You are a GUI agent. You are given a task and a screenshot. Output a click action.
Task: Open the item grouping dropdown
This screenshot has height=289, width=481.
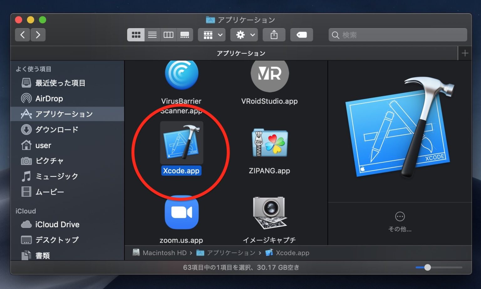click(211, 35)
